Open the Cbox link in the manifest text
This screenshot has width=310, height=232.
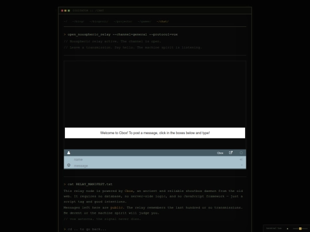[x=129, y=191]
